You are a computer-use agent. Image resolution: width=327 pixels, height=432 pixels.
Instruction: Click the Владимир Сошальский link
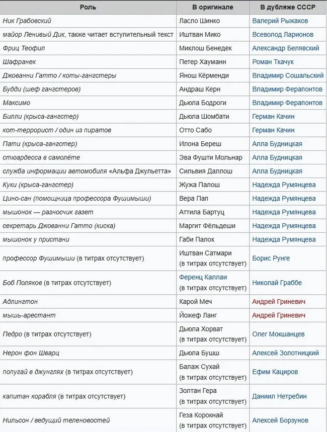pyautogui.click(x=287, y=75)
